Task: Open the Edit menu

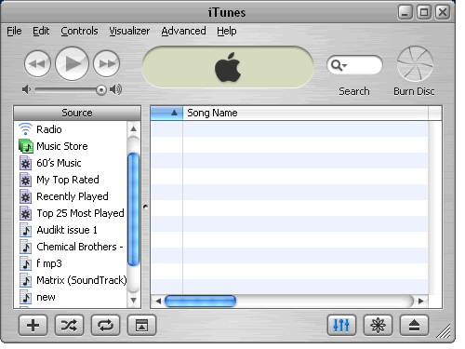Action: [41, 31]
